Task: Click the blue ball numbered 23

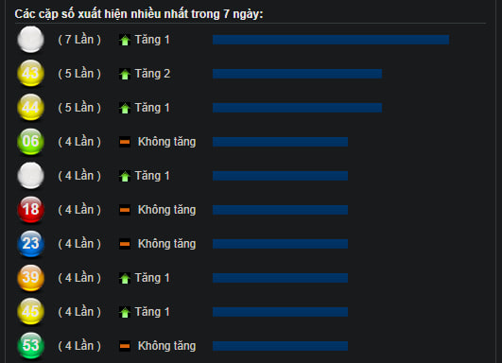Action: pos(31,244)
